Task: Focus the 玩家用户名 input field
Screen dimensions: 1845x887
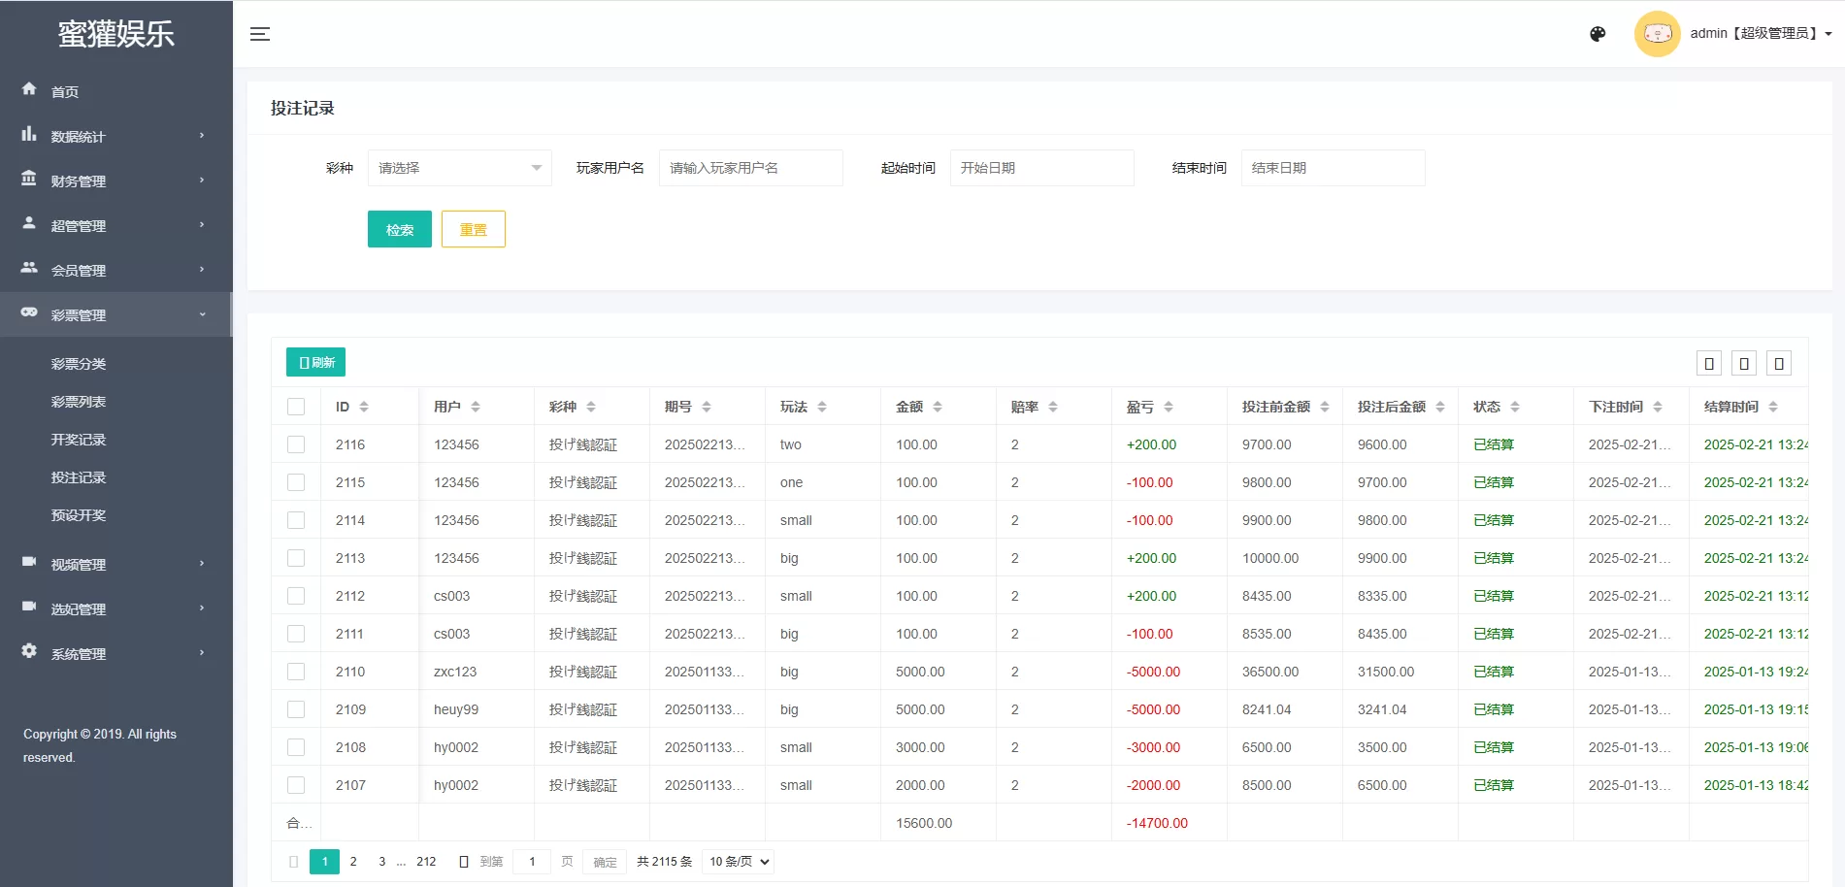Action: 751,168
